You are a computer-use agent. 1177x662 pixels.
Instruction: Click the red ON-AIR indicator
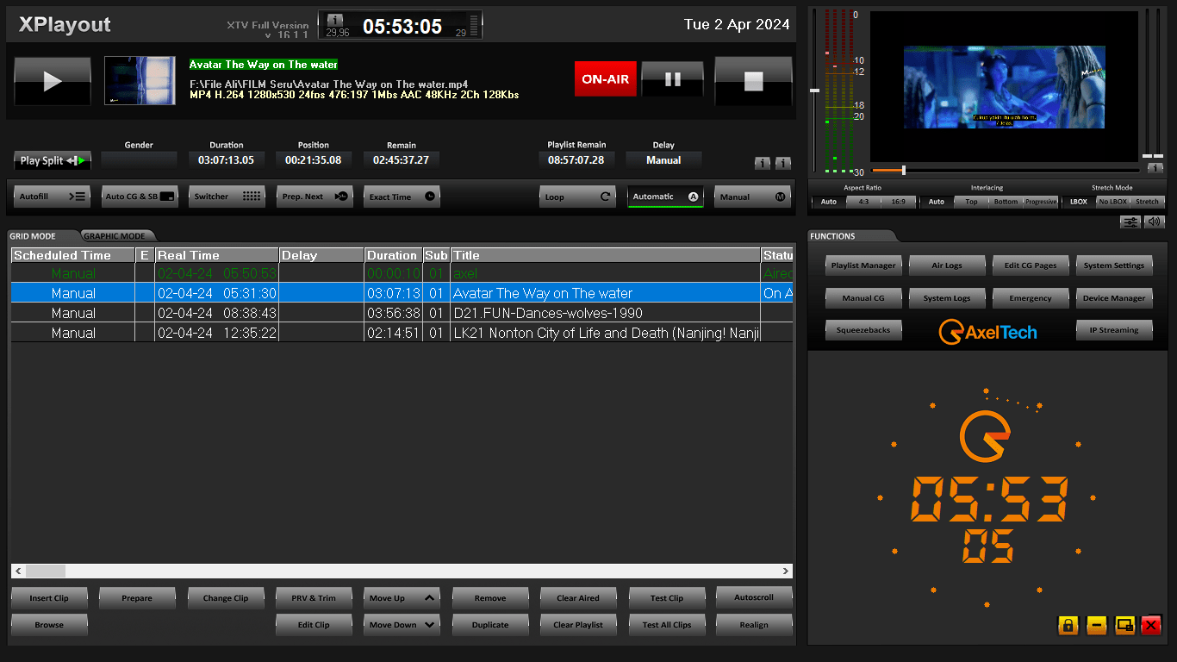(x=606, y=79)
